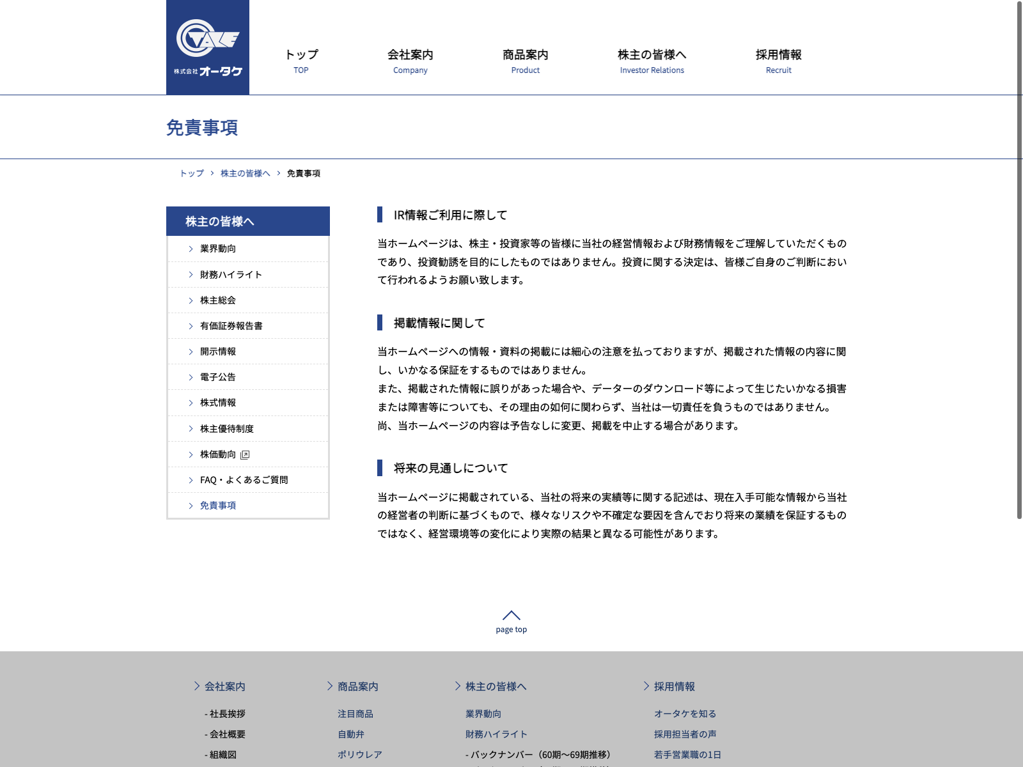
Task: Open 自動弁 link in the footer
Action: (x=351, y=734)
